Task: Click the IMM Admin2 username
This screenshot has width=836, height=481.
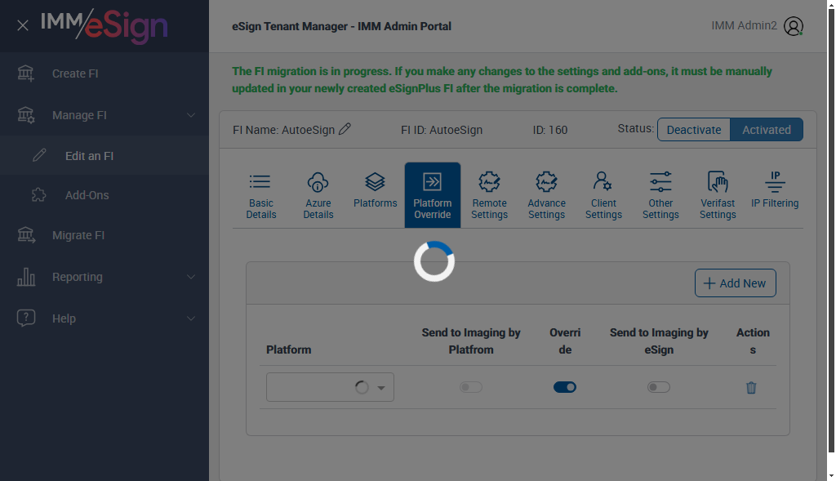Action: point(744,25)
